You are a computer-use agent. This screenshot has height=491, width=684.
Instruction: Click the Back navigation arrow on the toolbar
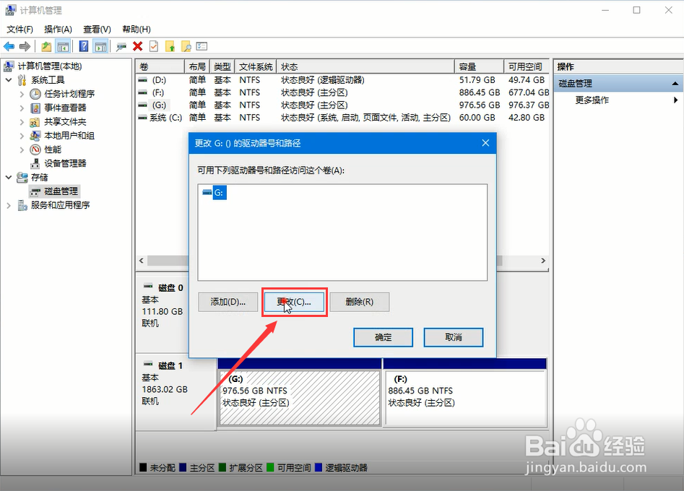pyautogui.click(x=8, y=46)
